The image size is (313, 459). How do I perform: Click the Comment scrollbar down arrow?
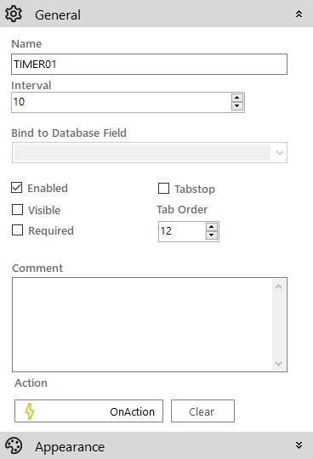278,364
